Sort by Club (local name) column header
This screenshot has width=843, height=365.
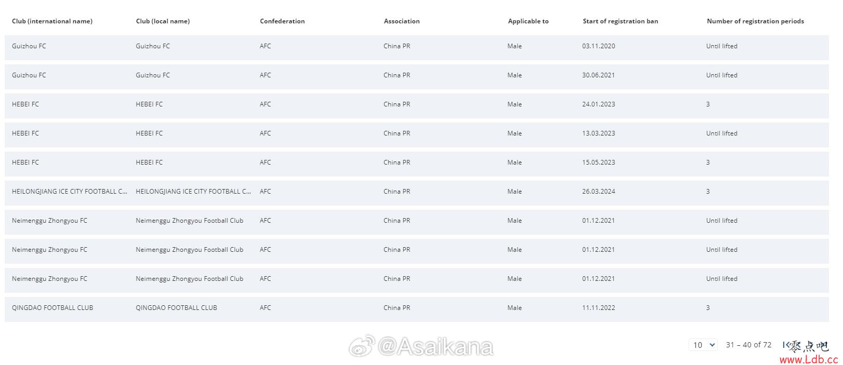pyautogui.click(x=163, y=21)
